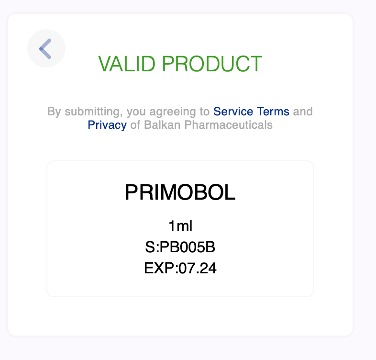Open the Privacy policy link
376x360 pixels.
(107, 125)
